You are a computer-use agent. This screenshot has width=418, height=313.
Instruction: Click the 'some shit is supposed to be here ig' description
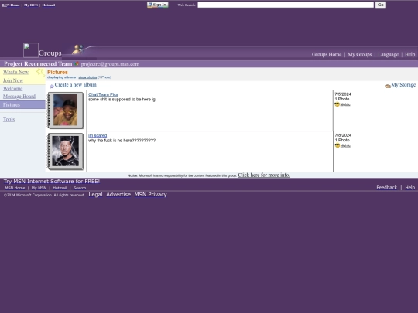pos(122,100)
